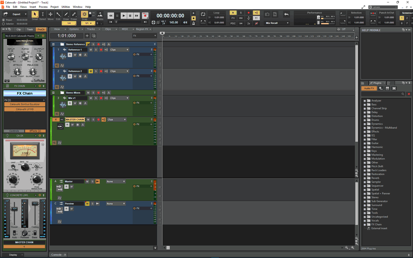Open the Clips dropdown on MASTER CHAIN
413x258 pixels.
coord(117,120)
